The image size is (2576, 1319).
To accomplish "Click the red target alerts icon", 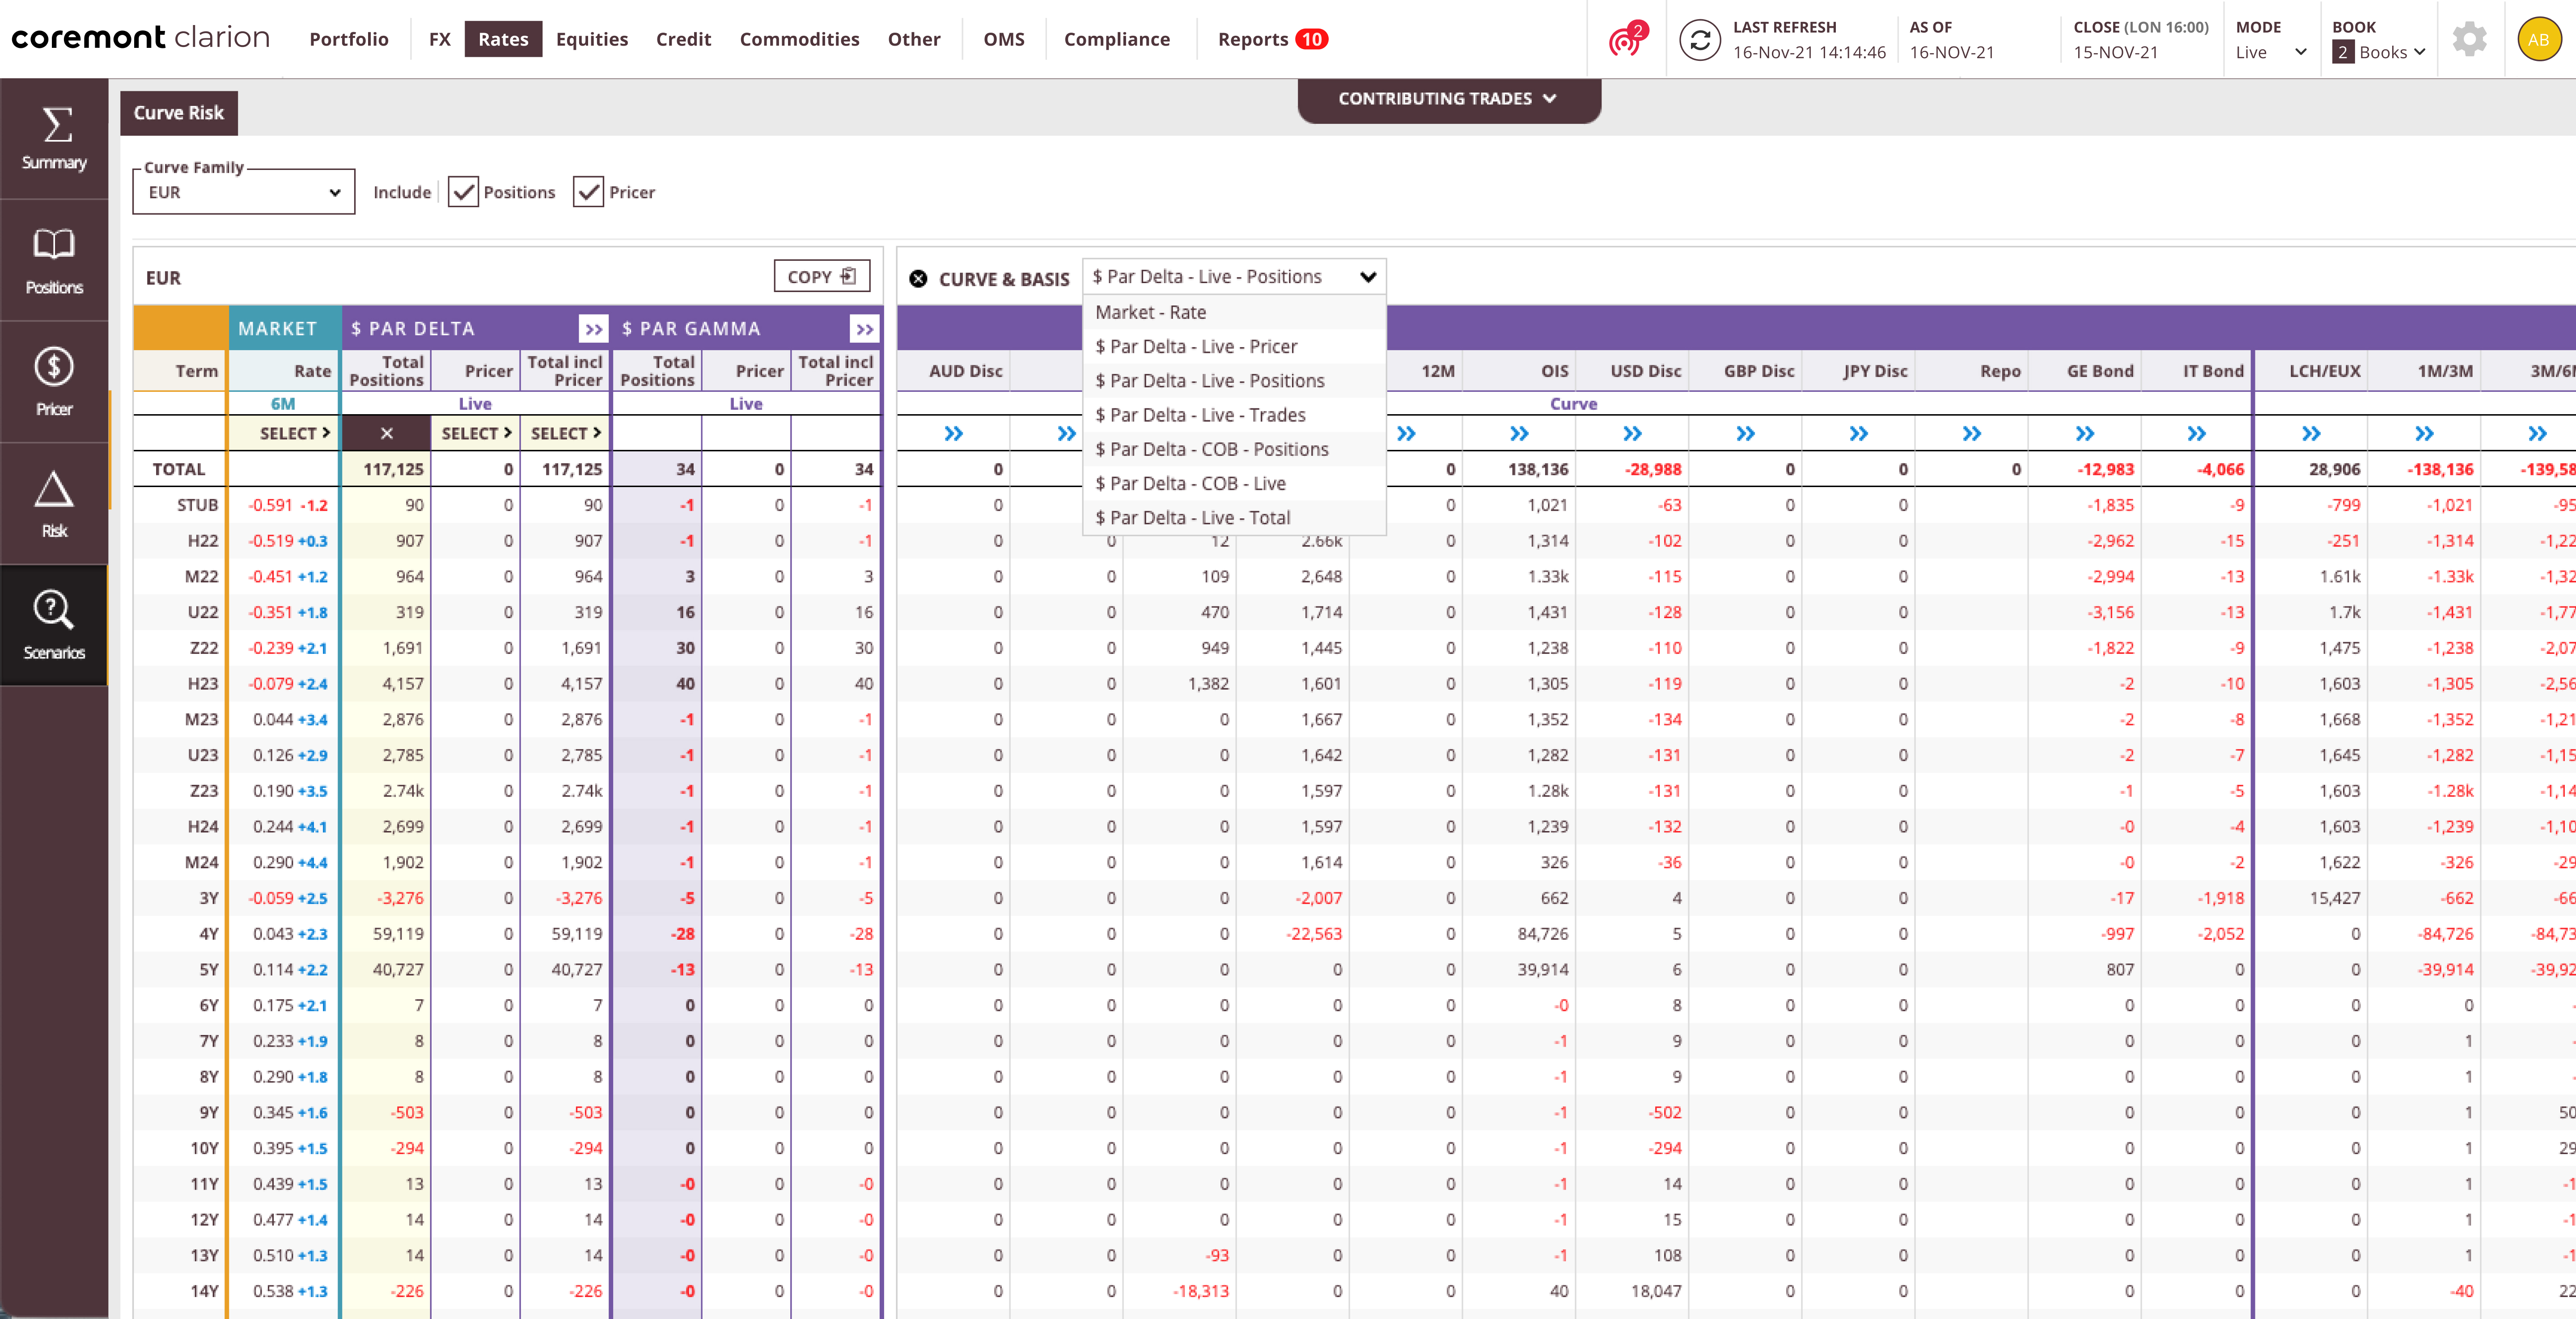I will click(x=1626, y=40).
